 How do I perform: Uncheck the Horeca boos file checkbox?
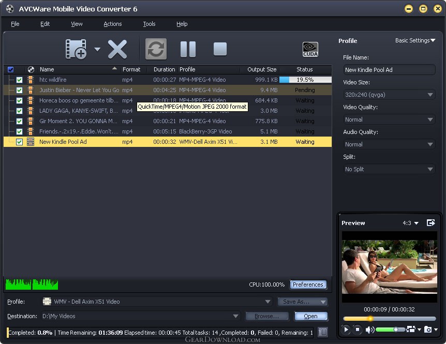(19, 100)
